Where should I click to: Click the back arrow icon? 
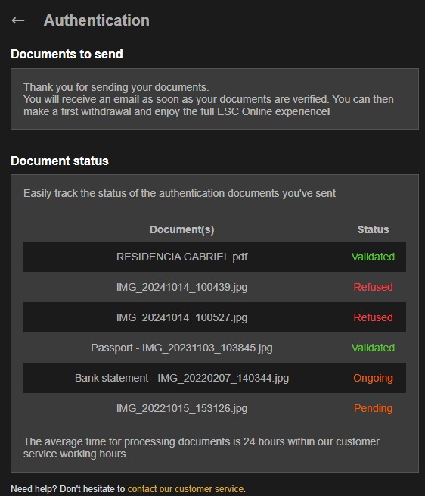coord(18,20)
